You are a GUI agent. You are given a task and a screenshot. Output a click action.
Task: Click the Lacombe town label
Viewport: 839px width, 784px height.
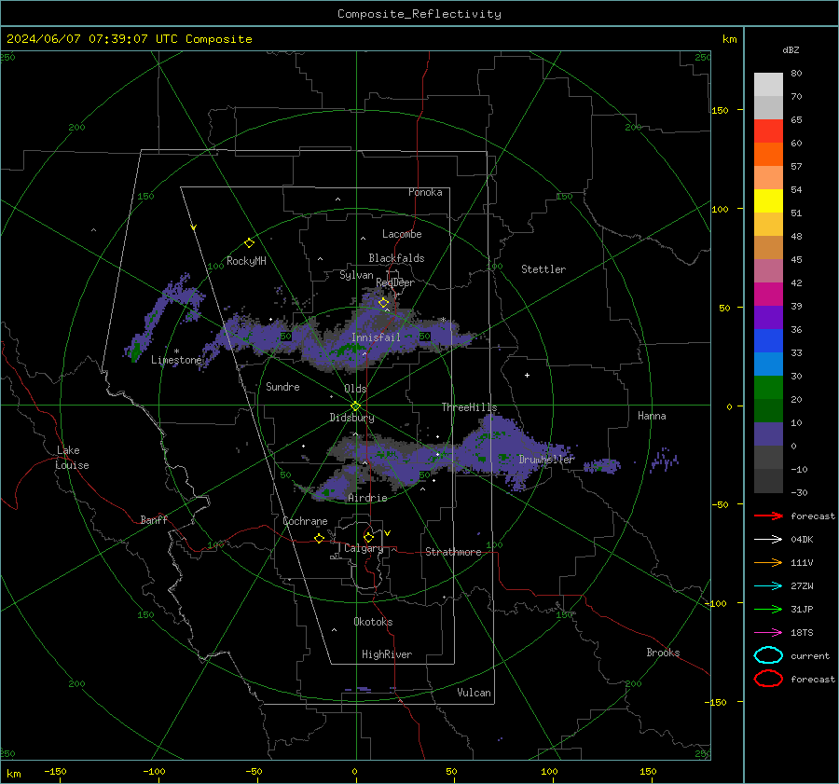pyautogui.click(x=402, y=234)
